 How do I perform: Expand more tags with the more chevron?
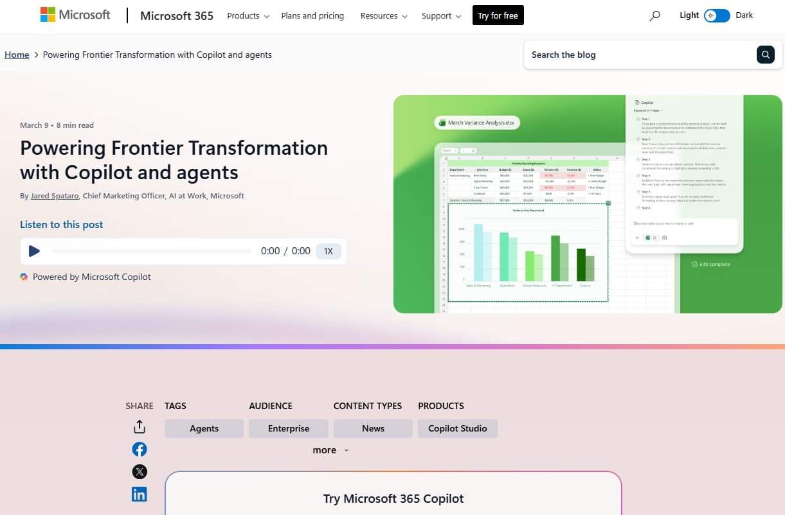click(x=330, y=450)
